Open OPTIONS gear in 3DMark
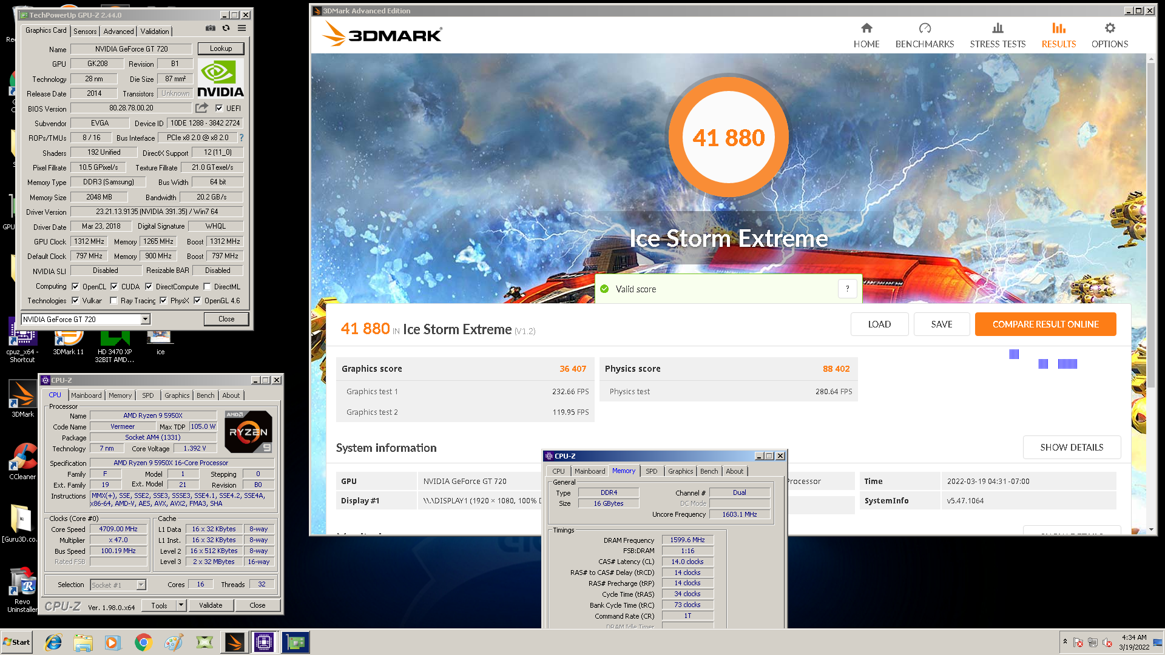This screenshot has height=655, width=1165. tap(1110, 29)
